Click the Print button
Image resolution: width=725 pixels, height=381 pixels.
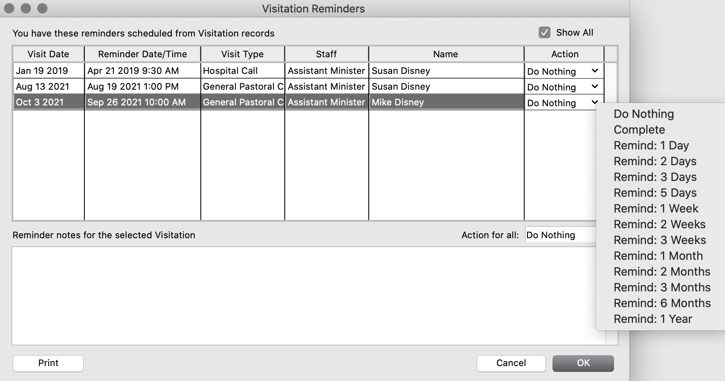coord(48,363)
